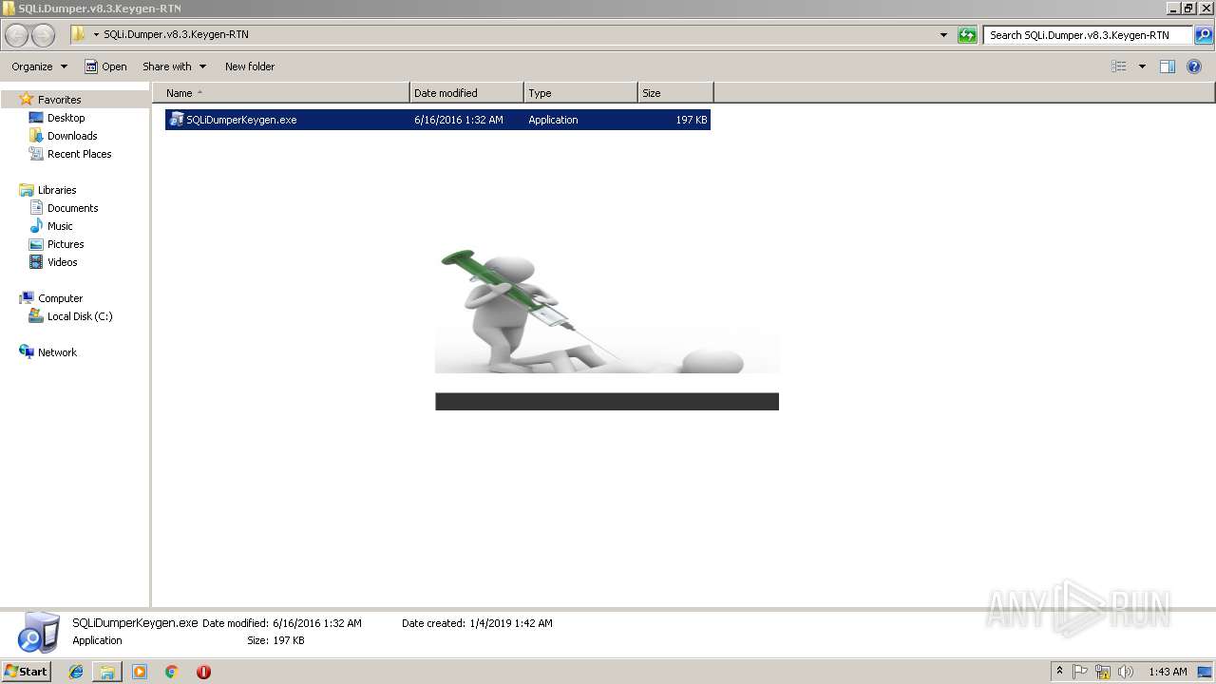Image resolution: width=1216 pixels, height=684 pixels.
Task: Click the Network icon in the navigation pane
Action: (x=27, y=352)
